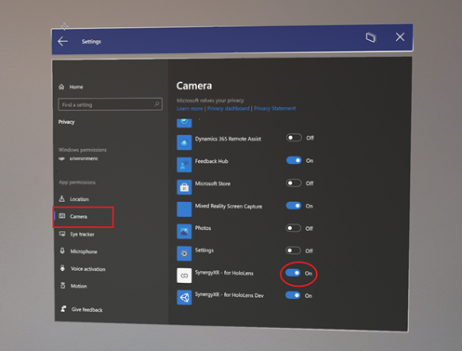
Task: Click the Home house icon
Action: point(61,87)
